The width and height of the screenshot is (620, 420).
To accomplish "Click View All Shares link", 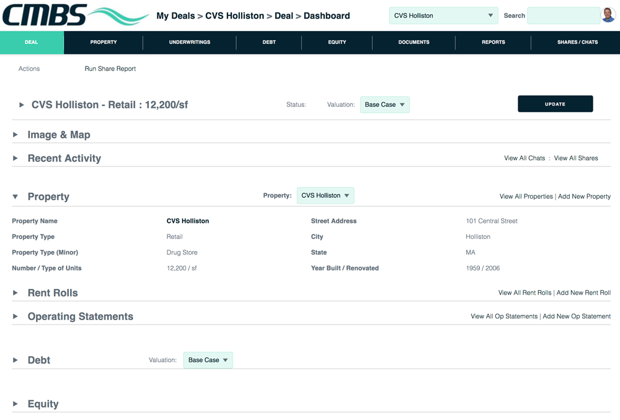I will point(576,158).
